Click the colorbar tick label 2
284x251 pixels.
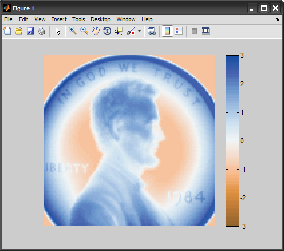coord(242,84)
